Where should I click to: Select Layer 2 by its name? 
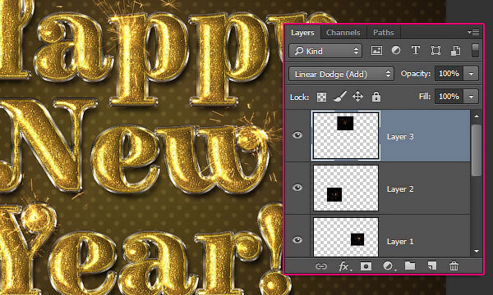[x=400, y=189]
